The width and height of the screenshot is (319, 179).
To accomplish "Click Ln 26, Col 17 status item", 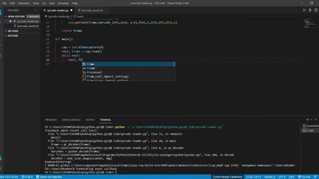I will click(x=253, y=177).
